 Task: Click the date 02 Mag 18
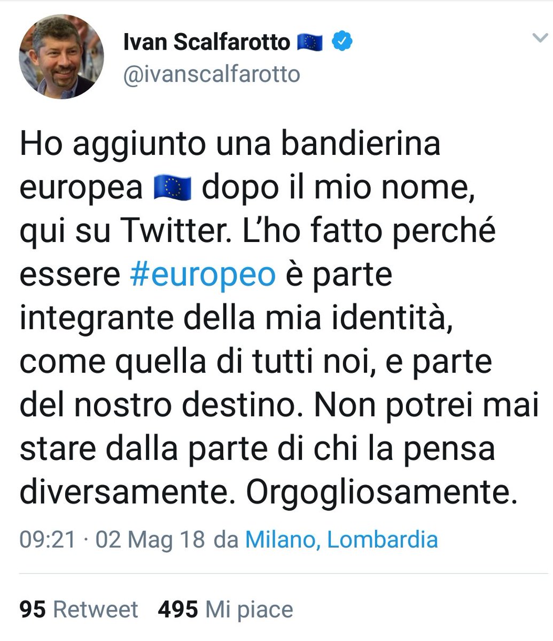[x=150, y=540]
